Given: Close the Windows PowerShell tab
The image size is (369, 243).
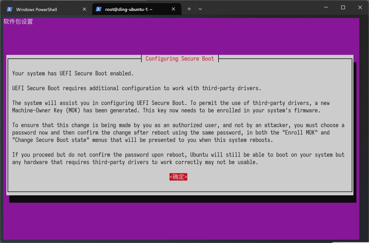Looking at the screenshot, I should point(84,9).
